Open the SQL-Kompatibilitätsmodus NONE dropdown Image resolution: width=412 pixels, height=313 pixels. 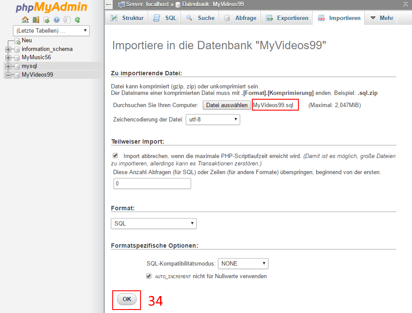click(x=243, y=263)
